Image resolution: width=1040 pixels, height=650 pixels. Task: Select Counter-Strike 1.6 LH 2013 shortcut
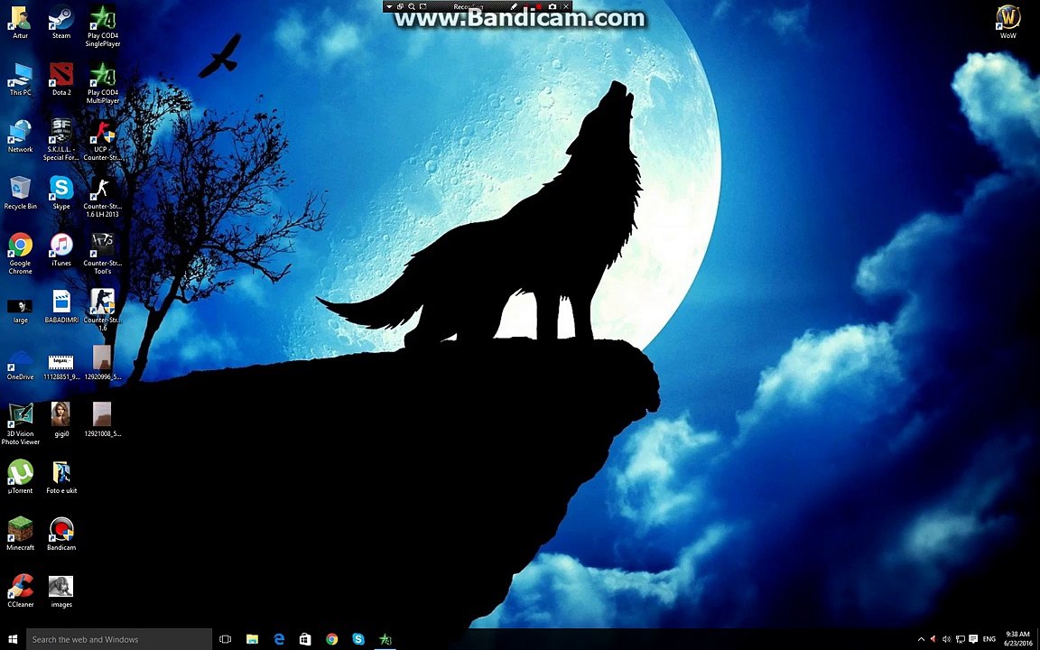click(x=102, y=198)
